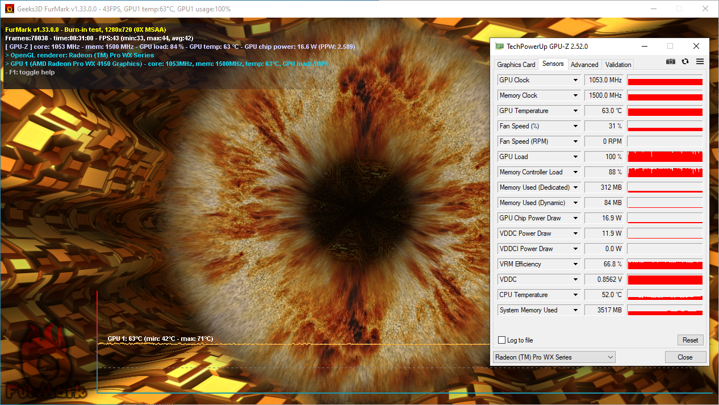The height and width of the screenshot is (405, 719).
Task: Click the Fan Speed value 0 RPM
Action: [x=604, y=141]
